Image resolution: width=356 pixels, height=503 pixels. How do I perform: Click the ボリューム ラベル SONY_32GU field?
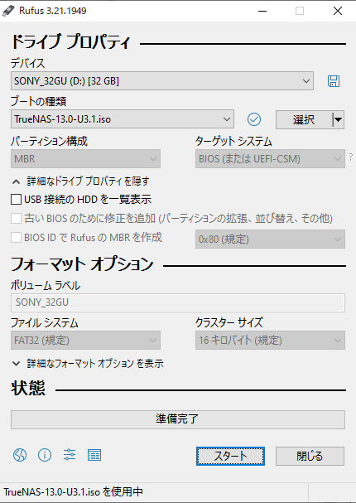tap(178, 302)
